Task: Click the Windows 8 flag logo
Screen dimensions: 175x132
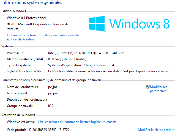Action: (x=97, y=23)
